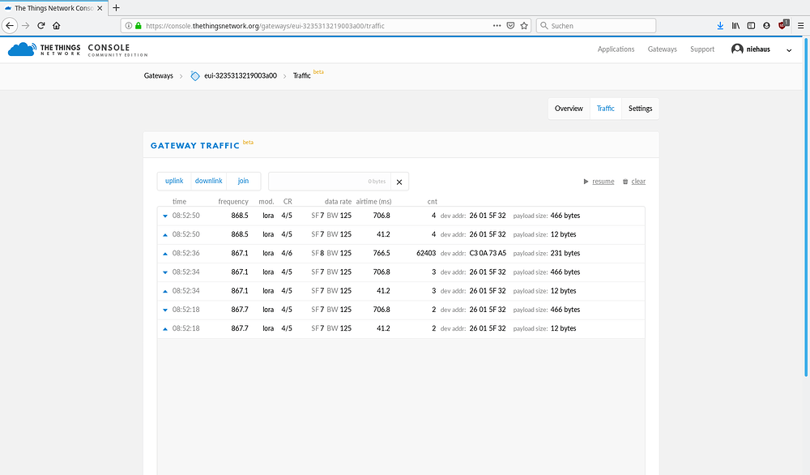Reload the current page

tap(41, 25)
